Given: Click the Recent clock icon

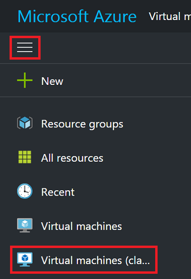Looking at the screenshot, I should [x=25, y=191].
